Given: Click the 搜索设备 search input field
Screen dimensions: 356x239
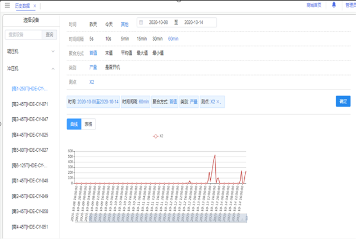Looking at the screenshot, I should pos(23,34).
